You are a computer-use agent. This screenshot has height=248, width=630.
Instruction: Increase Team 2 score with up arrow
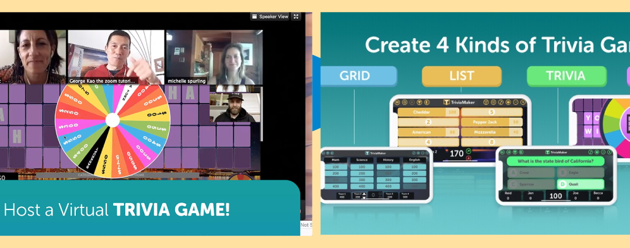coord(364,194)
